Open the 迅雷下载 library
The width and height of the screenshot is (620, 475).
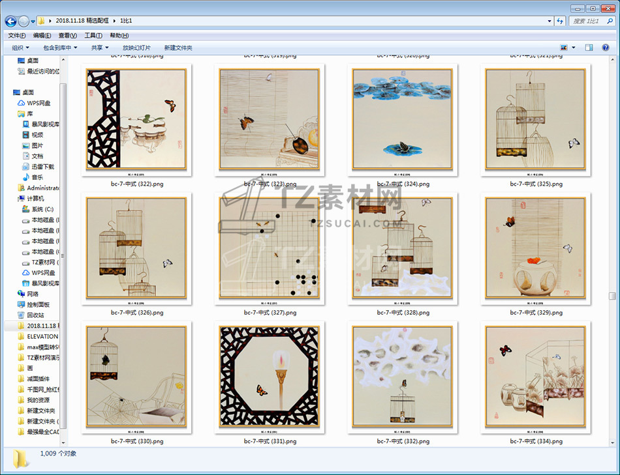tap(39, 167)
